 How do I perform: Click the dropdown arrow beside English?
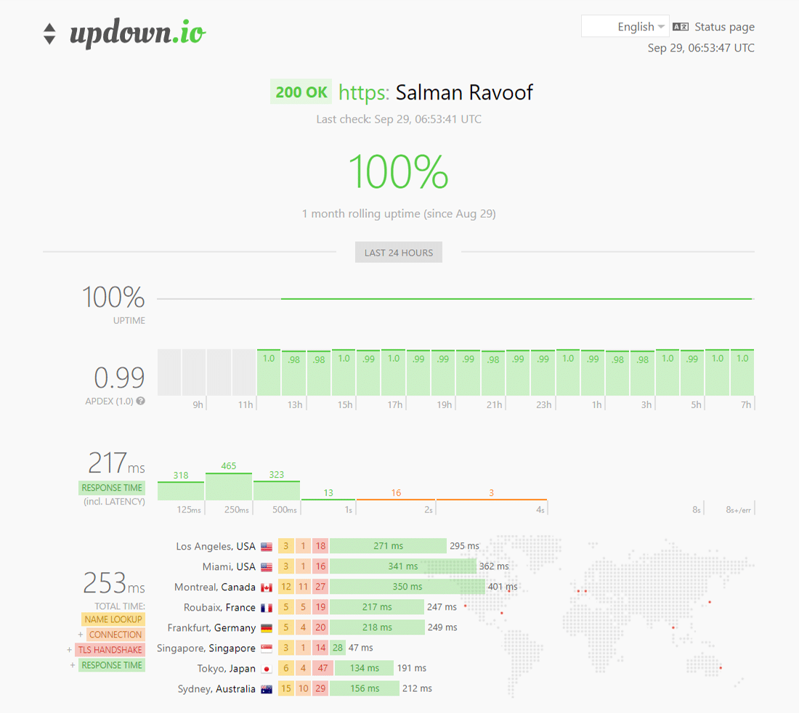tap(662, 26)
